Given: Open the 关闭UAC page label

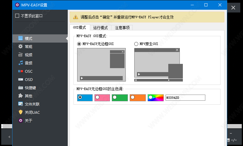Looking at the screenshot, I should (x=33, y=112).
